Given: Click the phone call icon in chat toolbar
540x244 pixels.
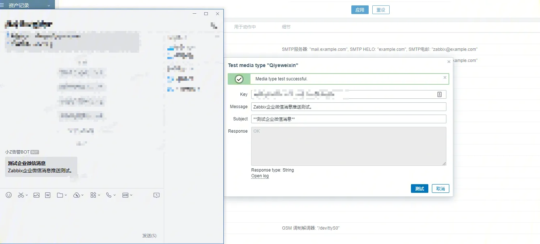Looking at the screenshot, I should (109, 195).
